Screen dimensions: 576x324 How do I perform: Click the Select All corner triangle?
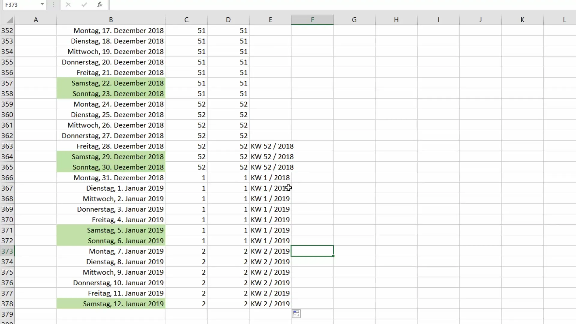[x=10, y=20]
